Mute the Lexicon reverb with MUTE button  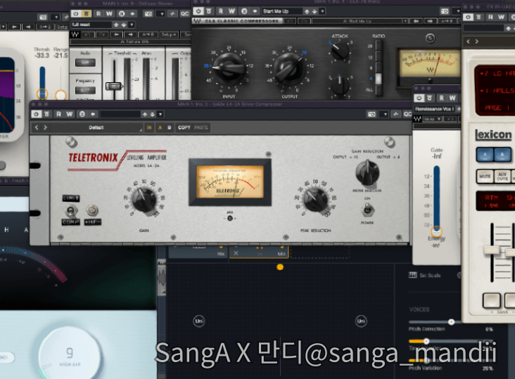(485, 176)
